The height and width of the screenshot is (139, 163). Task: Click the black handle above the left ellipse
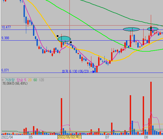click(x=58, y=36)
